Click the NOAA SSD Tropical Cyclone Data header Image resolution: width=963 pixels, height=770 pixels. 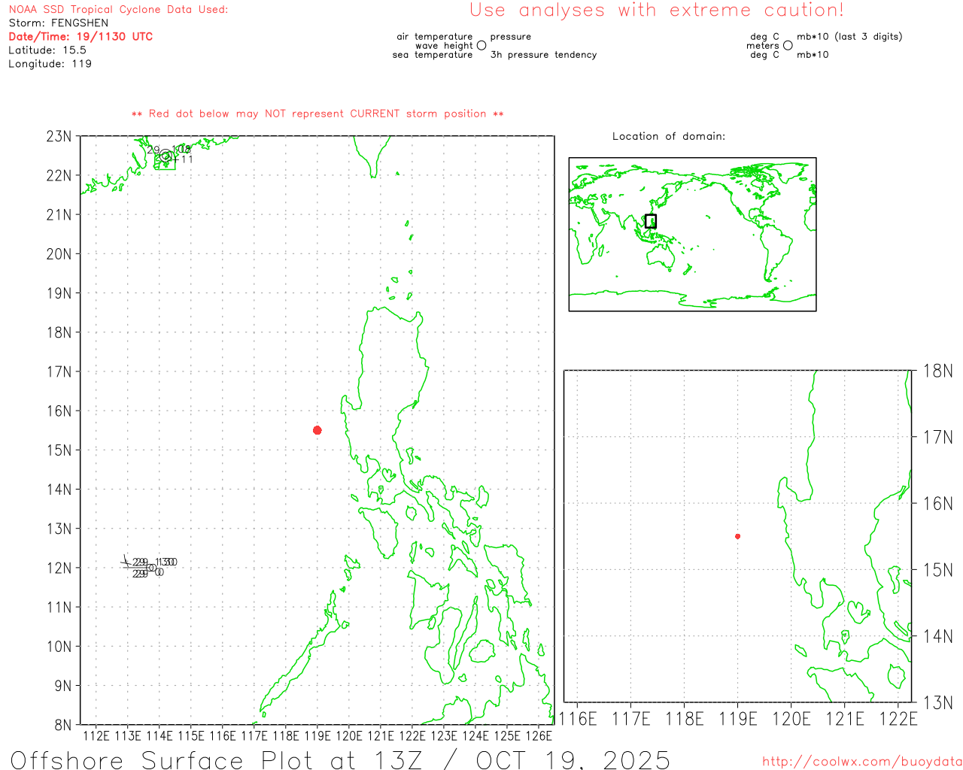(118, 10)
